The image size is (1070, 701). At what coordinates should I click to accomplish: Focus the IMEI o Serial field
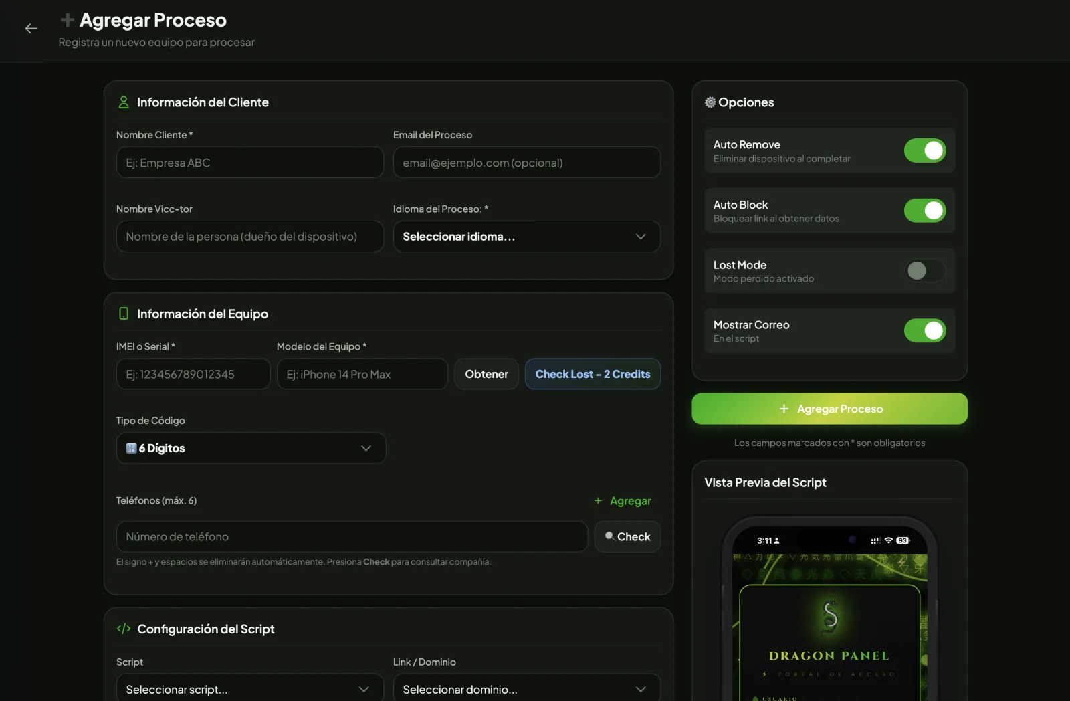click(x=193, y=374)
